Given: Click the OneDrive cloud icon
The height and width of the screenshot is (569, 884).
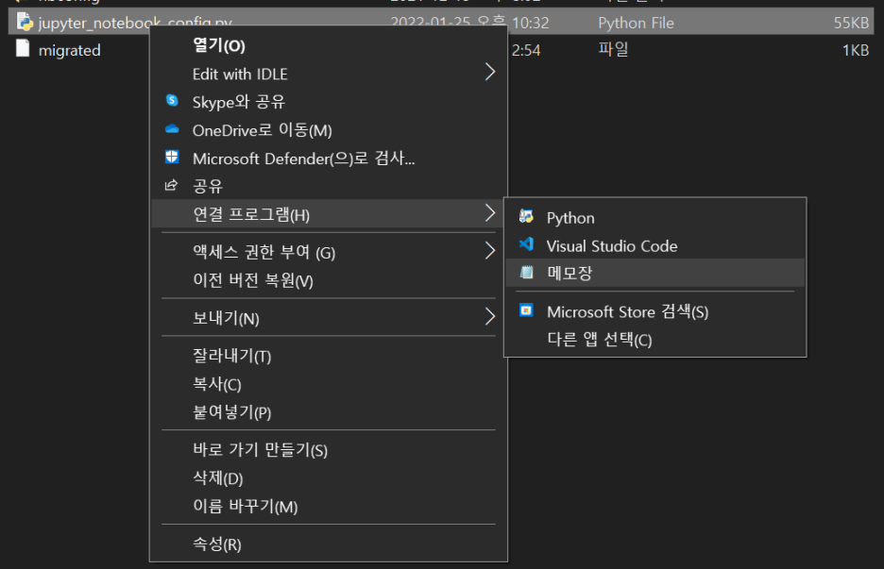Looking at the screenshot, I should (172, 129).
